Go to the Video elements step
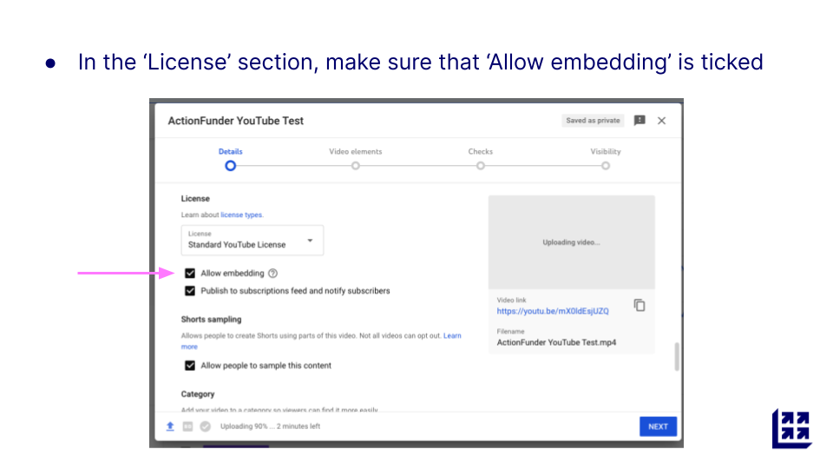Screen dimensions: 833x469 [x=356, y=160]
